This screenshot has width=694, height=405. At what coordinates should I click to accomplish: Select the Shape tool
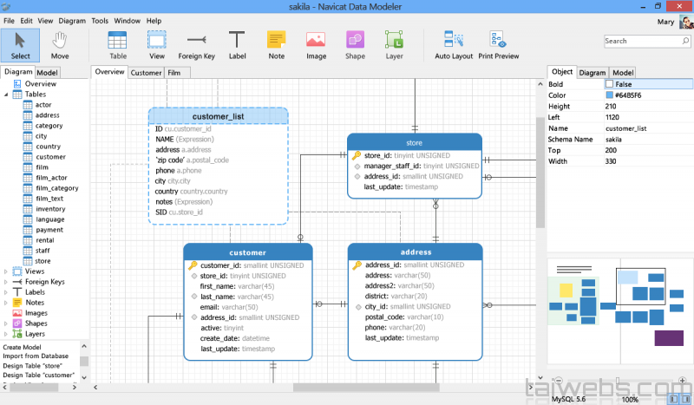tap(355, 44)
